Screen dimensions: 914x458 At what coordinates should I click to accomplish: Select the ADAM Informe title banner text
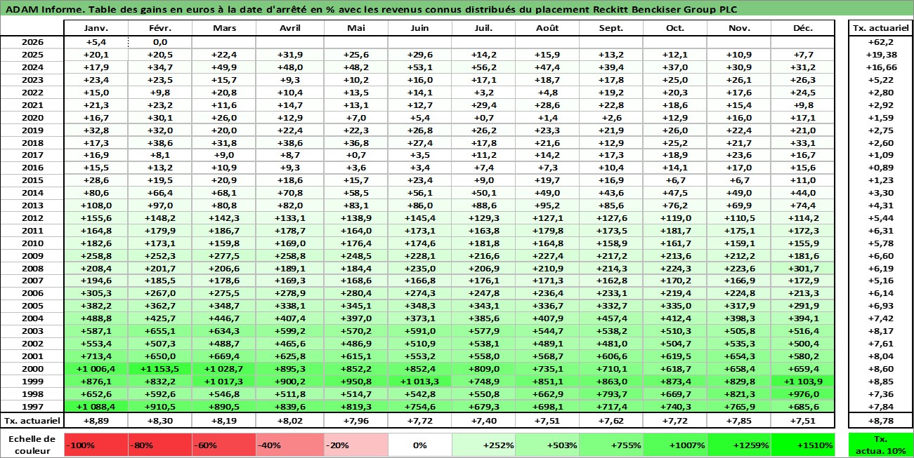[371, 9]
